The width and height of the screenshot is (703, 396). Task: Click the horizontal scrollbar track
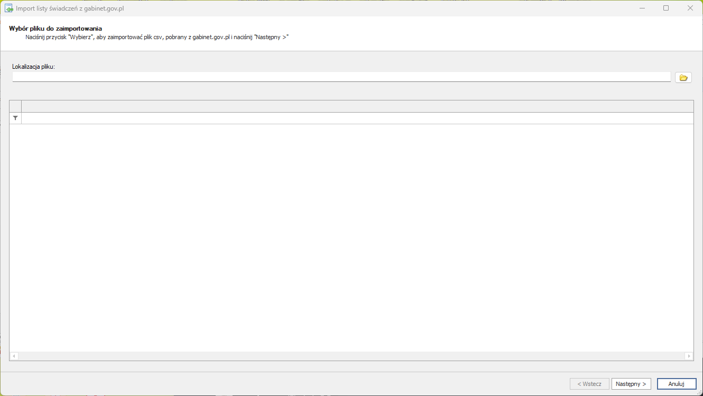(x=351, y=356)
